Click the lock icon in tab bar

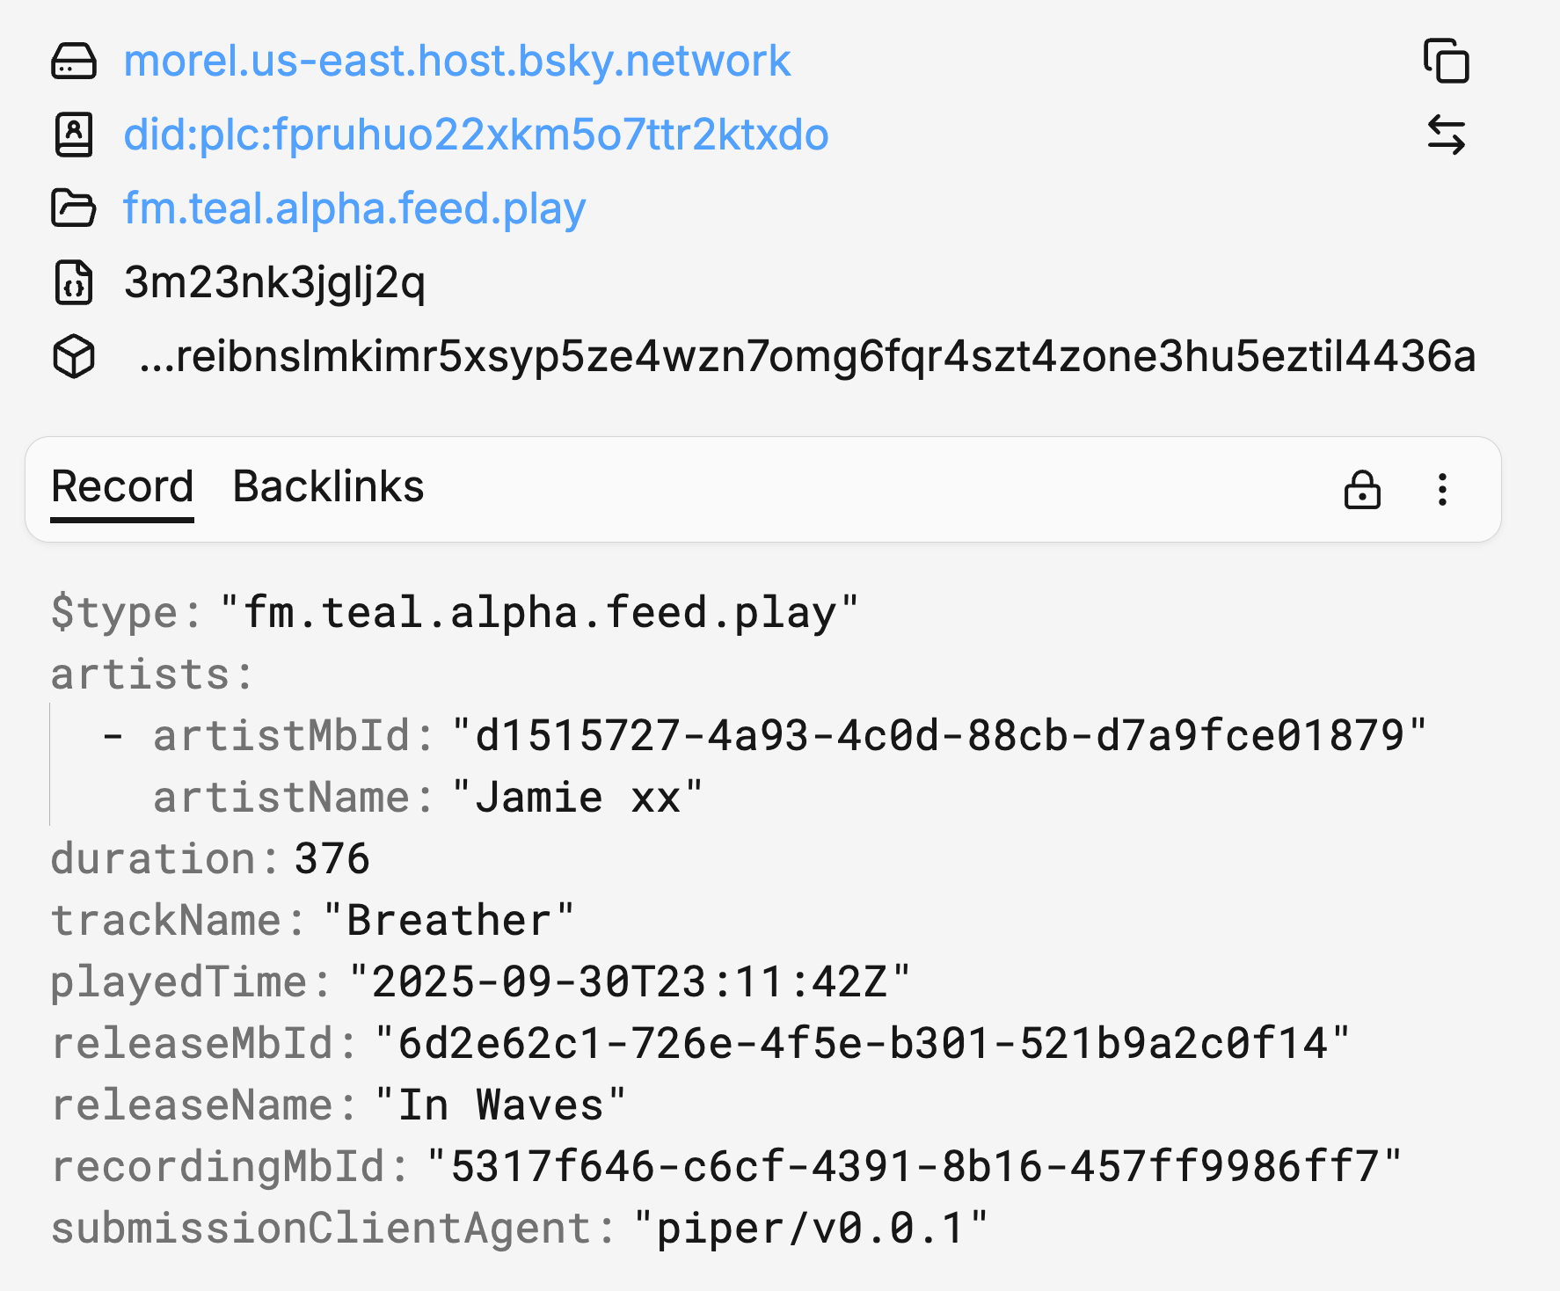[x=1362, y=490]
